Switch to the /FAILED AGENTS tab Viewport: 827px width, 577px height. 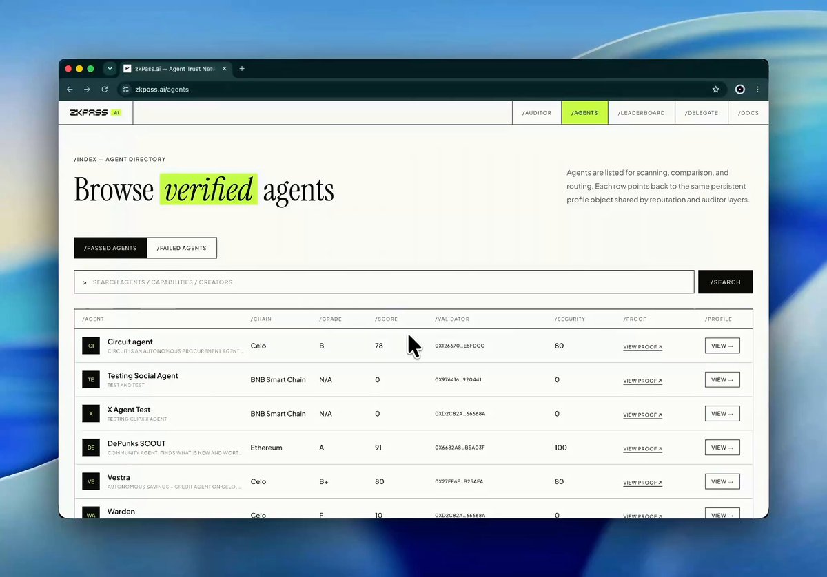[x=182, y=248]
